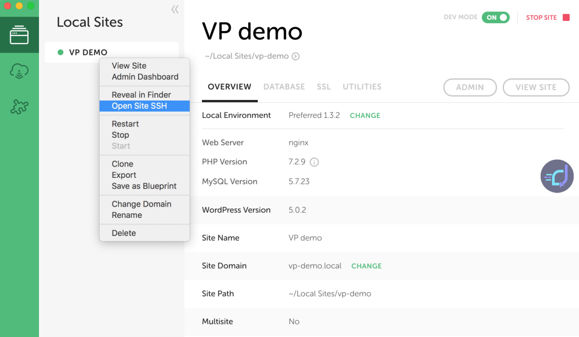Click the nginx web server value
The image size is (579, 337).
[x=299, y=143]
